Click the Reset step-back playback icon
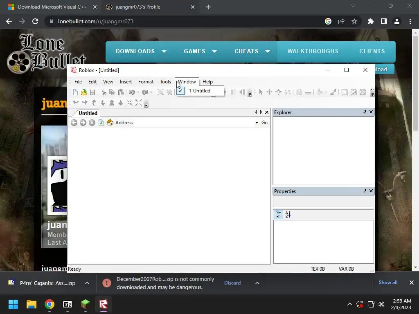419x314 pixels. 242,92
